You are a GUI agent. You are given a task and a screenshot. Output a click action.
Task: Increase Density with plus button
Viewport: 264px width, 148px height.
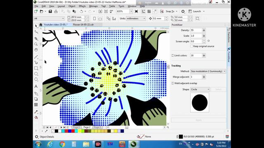(204, 30)
